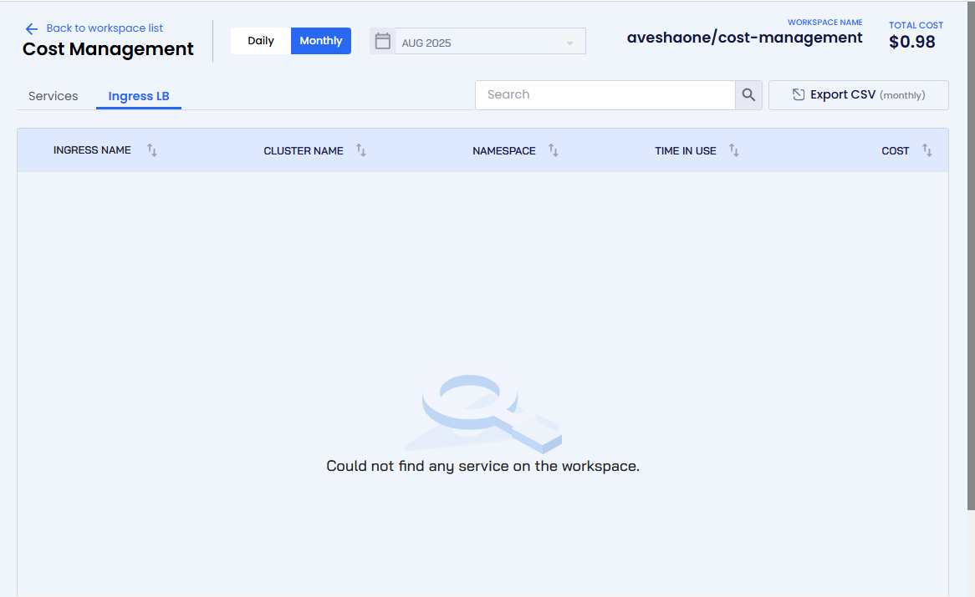Image resolution: width=975 pixels, height=597 pixels.
Task: Click the Ingress Name column header
Action: point(92,150)
